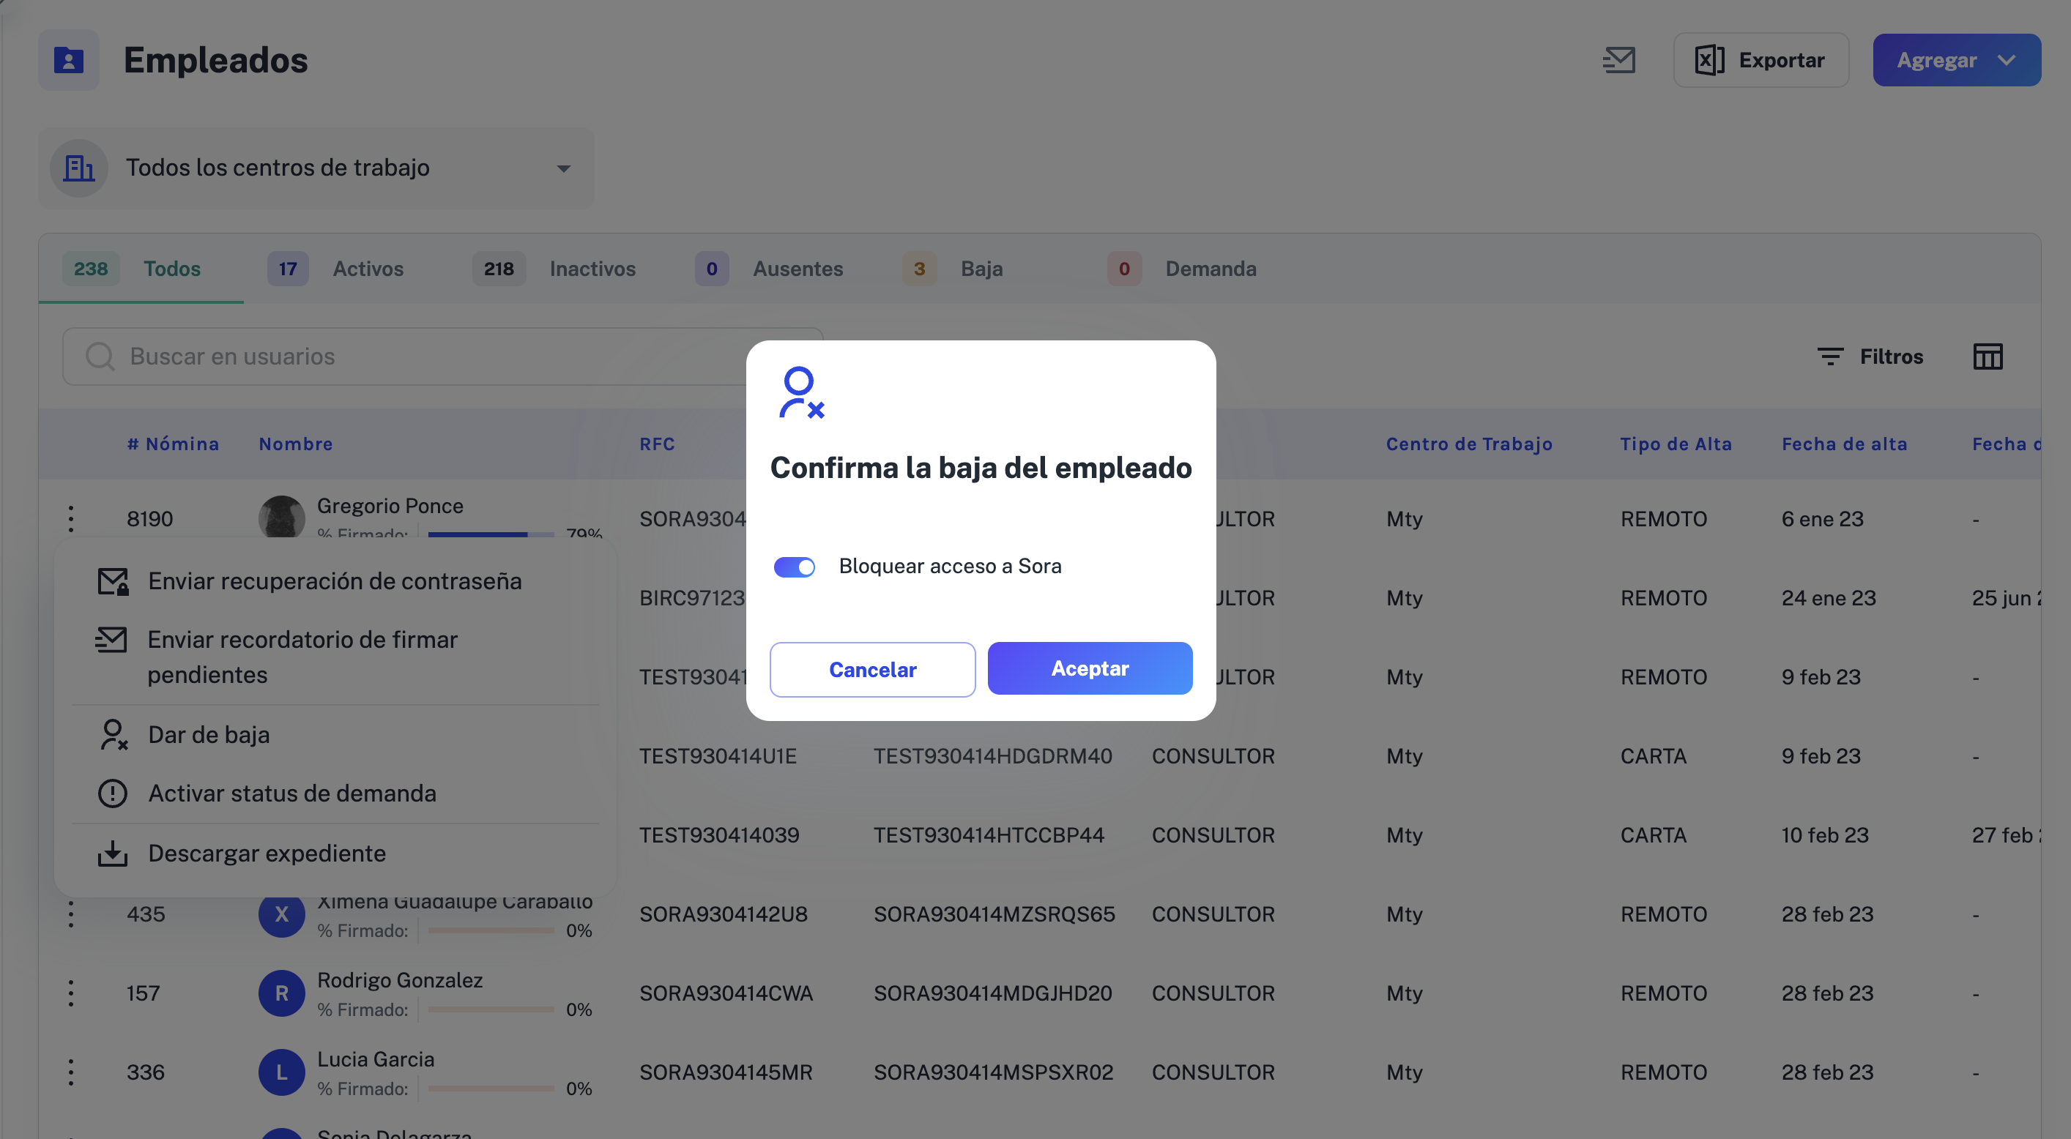Click CURP cell SORA930414MSPSXR02
The width and height of the screenshot is (2071, 1139).
993,1072
